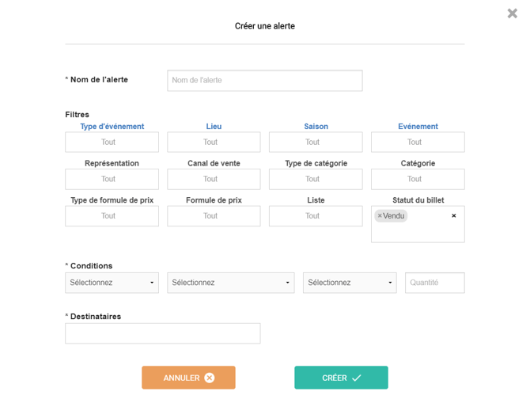Remove the Vendu tag from Statut du billet

[x=380, y=215]
